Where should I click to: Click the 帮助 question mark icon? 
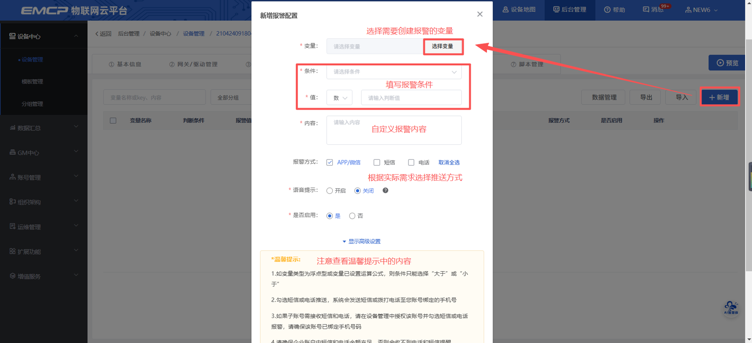[607, 10]
